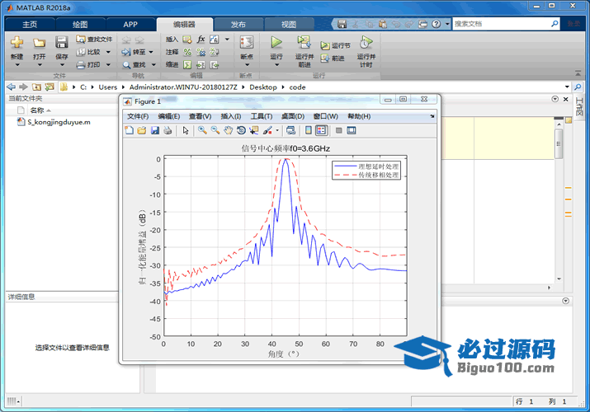Click Find Files (查找文件) in ribbon

point(94,39)
